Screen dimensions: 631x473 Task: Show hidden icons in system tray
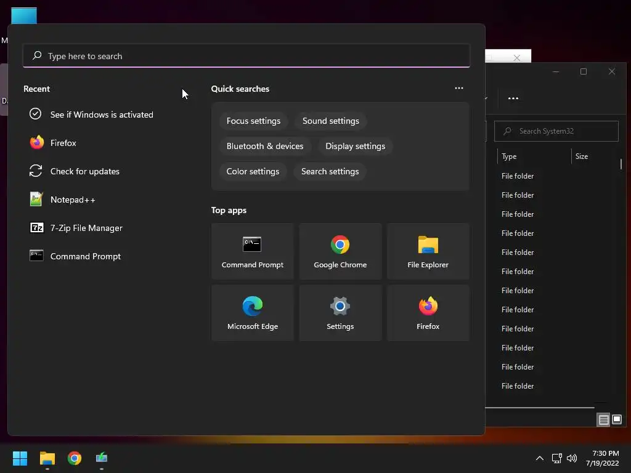click(x=540, y=458)
